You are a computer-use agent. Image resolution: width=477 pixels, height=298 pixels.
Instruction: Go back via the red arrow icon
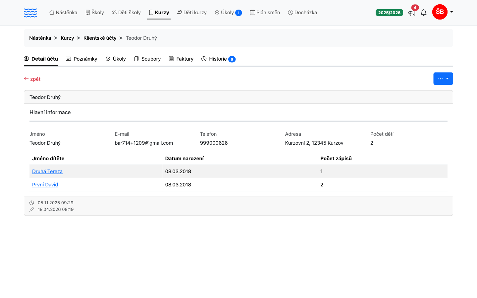coord(26,79)
